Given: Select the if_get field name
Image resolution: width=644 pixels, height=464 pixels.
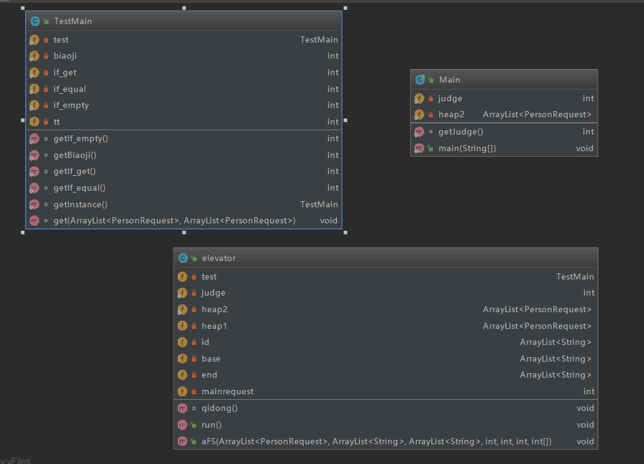Looking at the screenshot, I should tap(65, 73).
